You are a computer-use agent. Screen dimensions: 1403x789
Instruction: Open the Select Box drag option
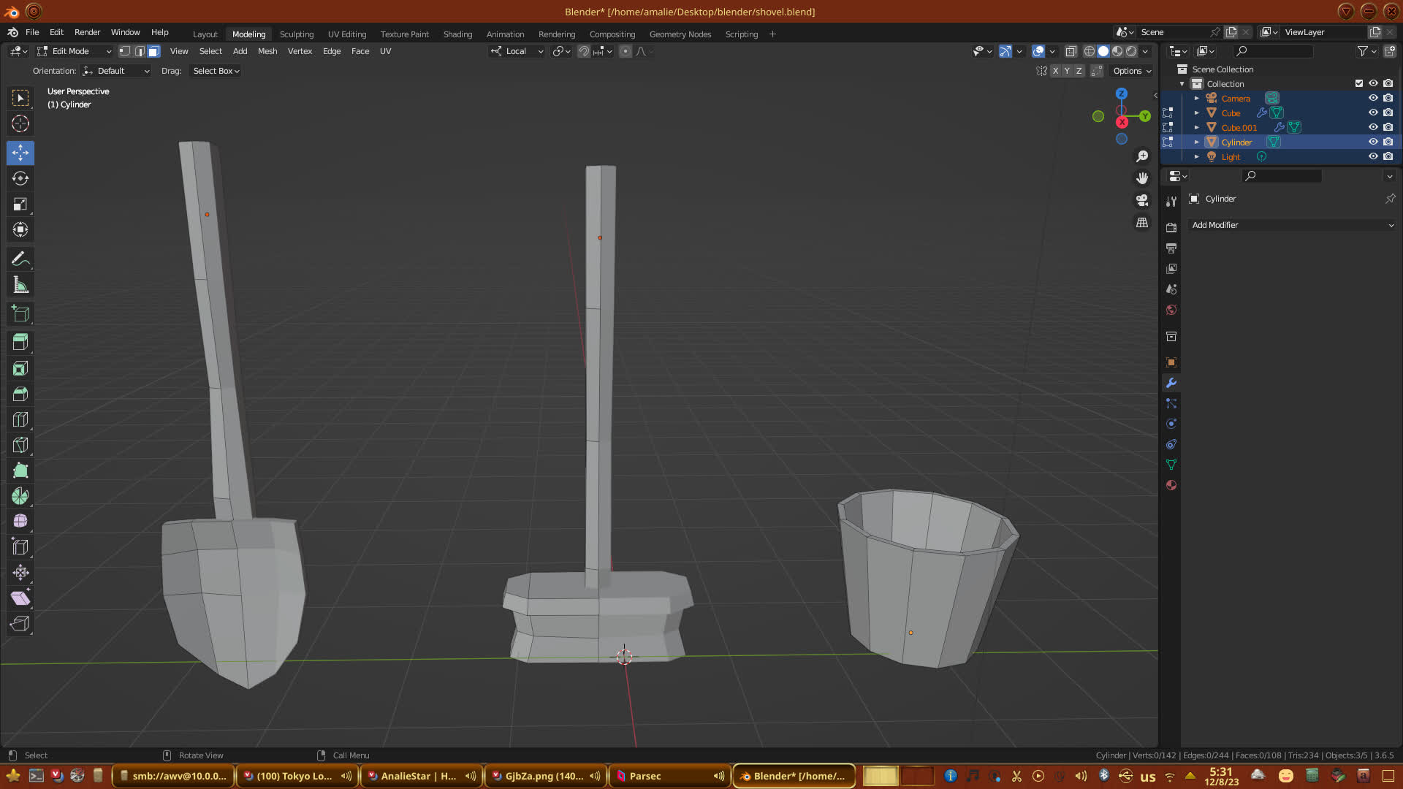[216, 71]
